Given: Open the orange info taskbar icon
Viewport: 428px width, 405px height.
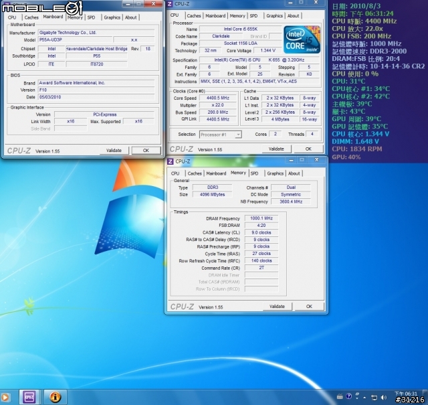Looking at the screenshot, I should (55, 397).
